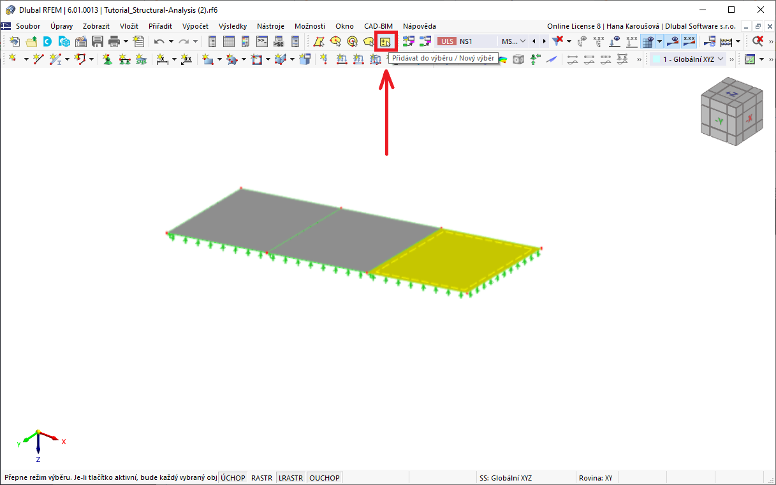Toggle the RASTR grid
The width and height of the screenshot is (776, 485).
click(261, 477)
